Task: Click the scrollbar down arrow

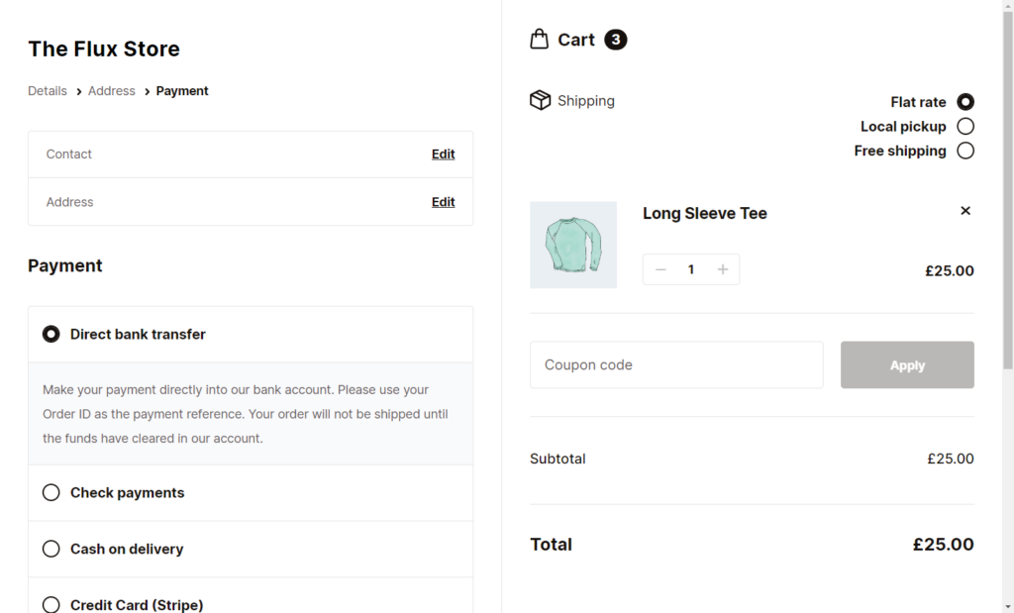Action: click(1006, 605)
